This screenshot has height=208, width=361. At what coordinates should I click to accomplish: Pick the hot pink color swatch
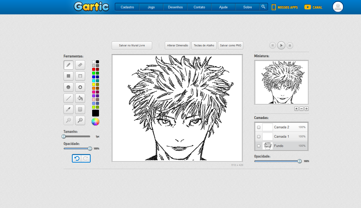tap(94, 92)
